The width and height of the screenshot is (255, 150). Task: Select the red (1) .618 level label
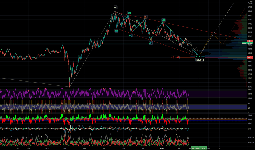pyautogui.click(x=175, y=57)
